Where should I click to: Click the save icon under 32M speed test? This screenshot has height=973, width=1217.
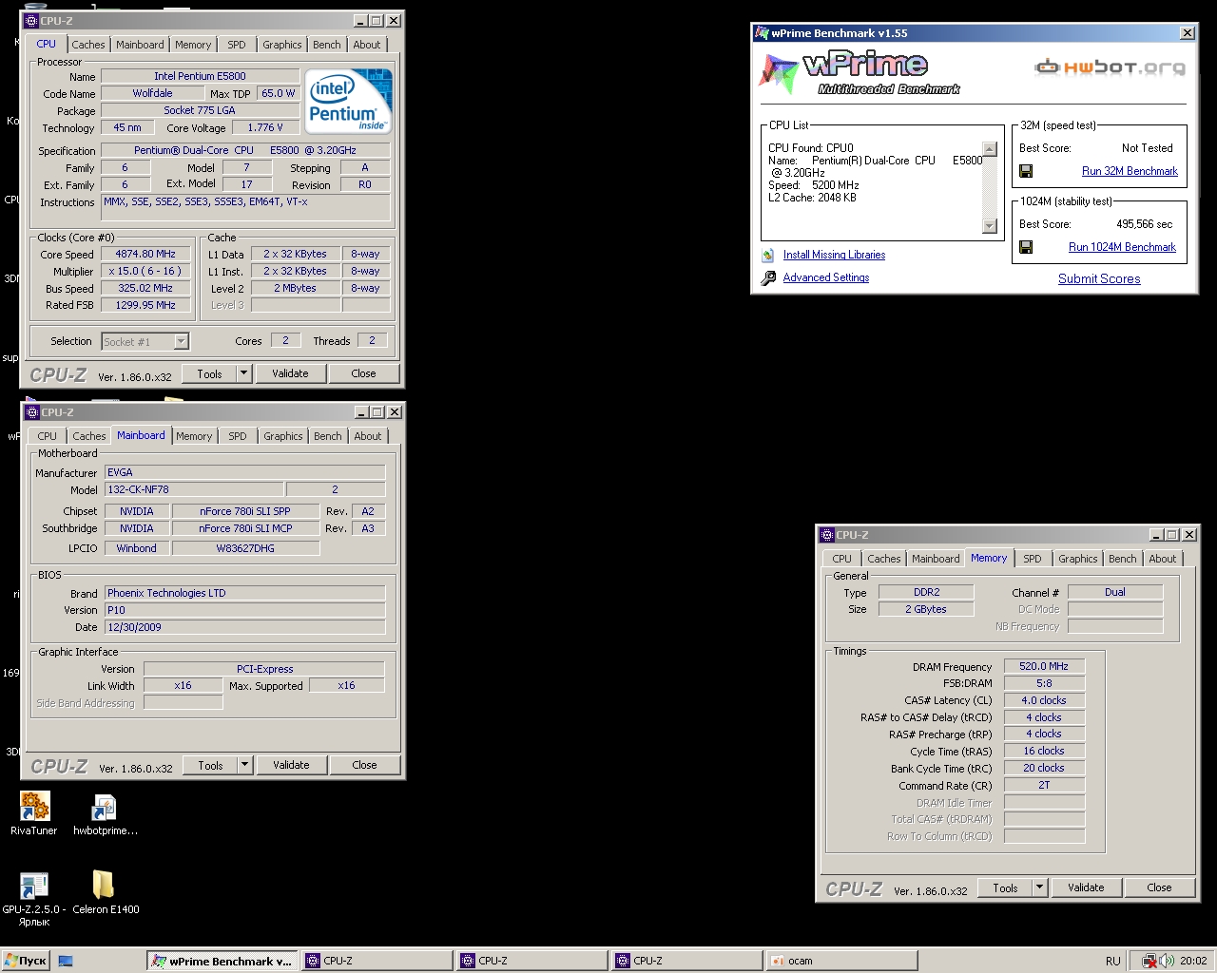1026,171
